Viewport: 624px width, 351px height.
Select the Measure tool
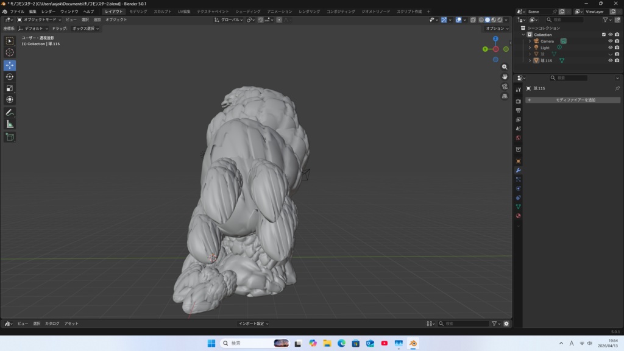coord(10,124)
